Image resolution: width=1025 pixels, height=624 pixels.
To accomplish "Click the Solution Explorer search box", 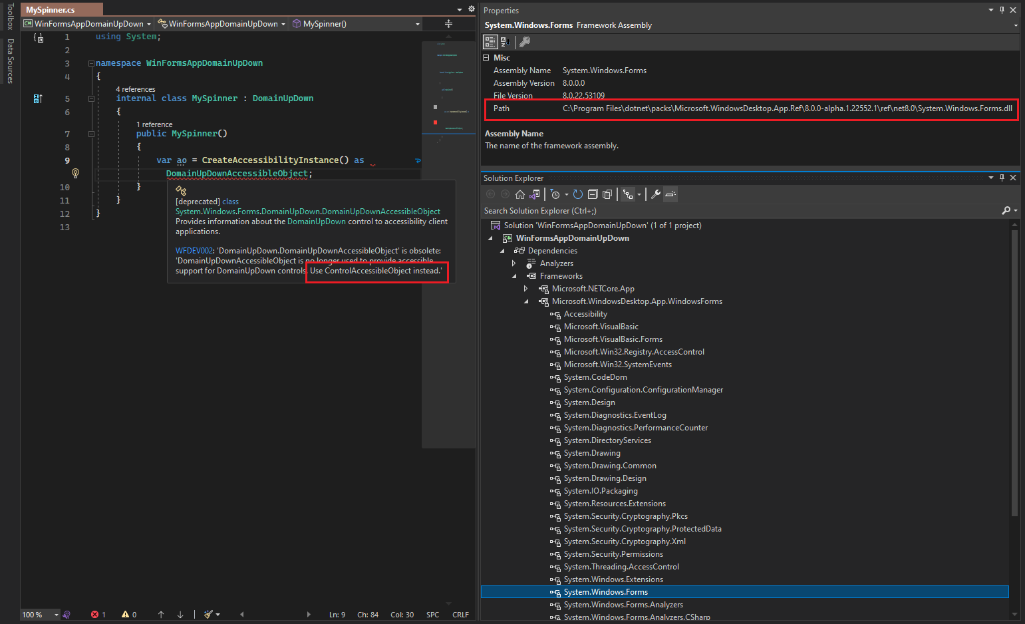I will click(741, 210).
